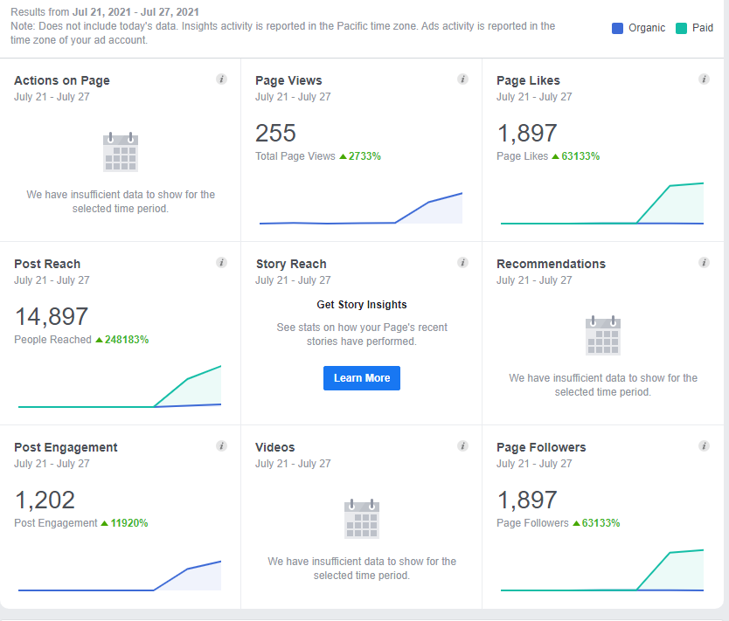Open the Page Likes card title

click(x=528, y=80)
